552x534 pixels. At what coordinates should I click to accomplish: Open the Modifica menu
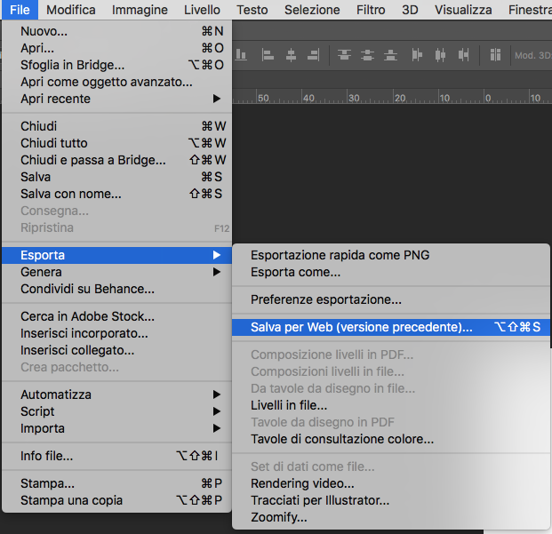[x=71, y=10]
